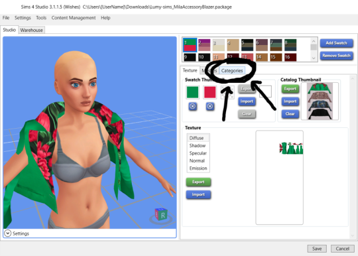Screen dimensions: 358x256
Task: Select swatch number 11
Action: [219, 57]
